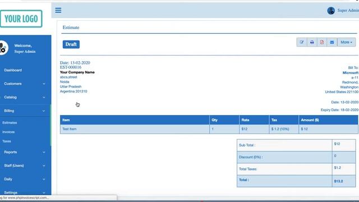Print the estimate using printer icon
This screenshot has width=359, height=202.
point(312,42)
